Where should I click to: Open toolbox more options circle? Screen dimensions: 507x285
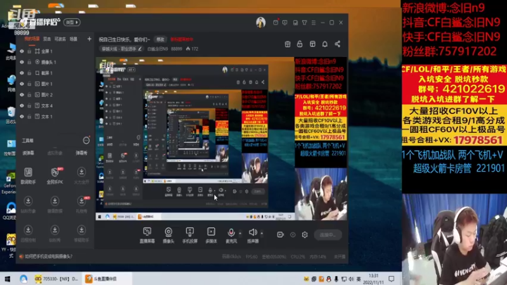point(86,140)
